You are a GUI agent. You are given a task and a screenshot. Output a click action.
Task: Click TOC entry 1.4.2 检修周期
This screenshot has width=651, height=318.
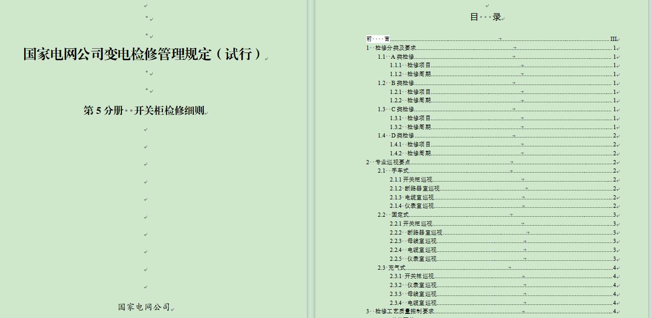click(x=503, y=153)
